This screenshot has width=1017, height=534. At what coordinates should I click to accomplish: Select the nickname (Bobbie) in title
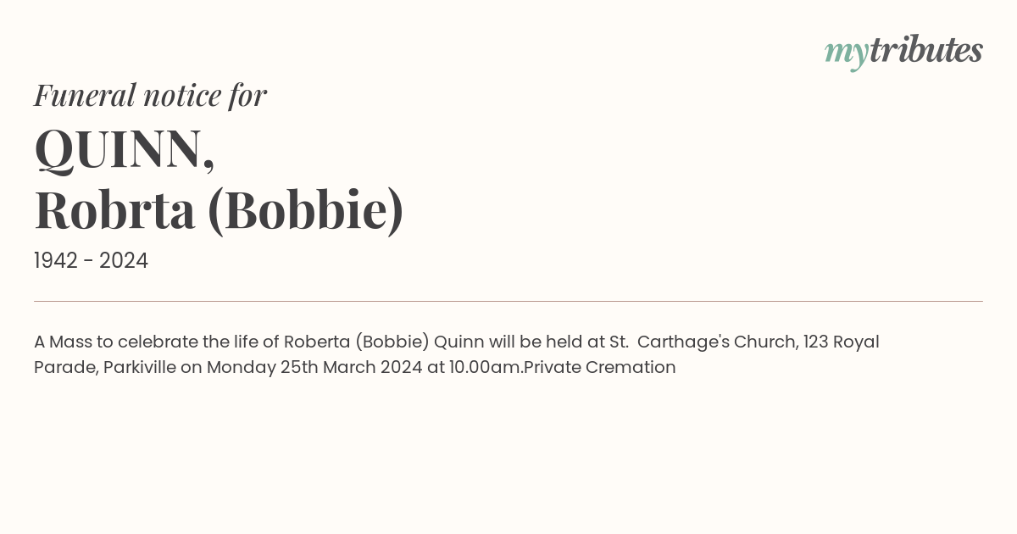(x=306, y=211)
